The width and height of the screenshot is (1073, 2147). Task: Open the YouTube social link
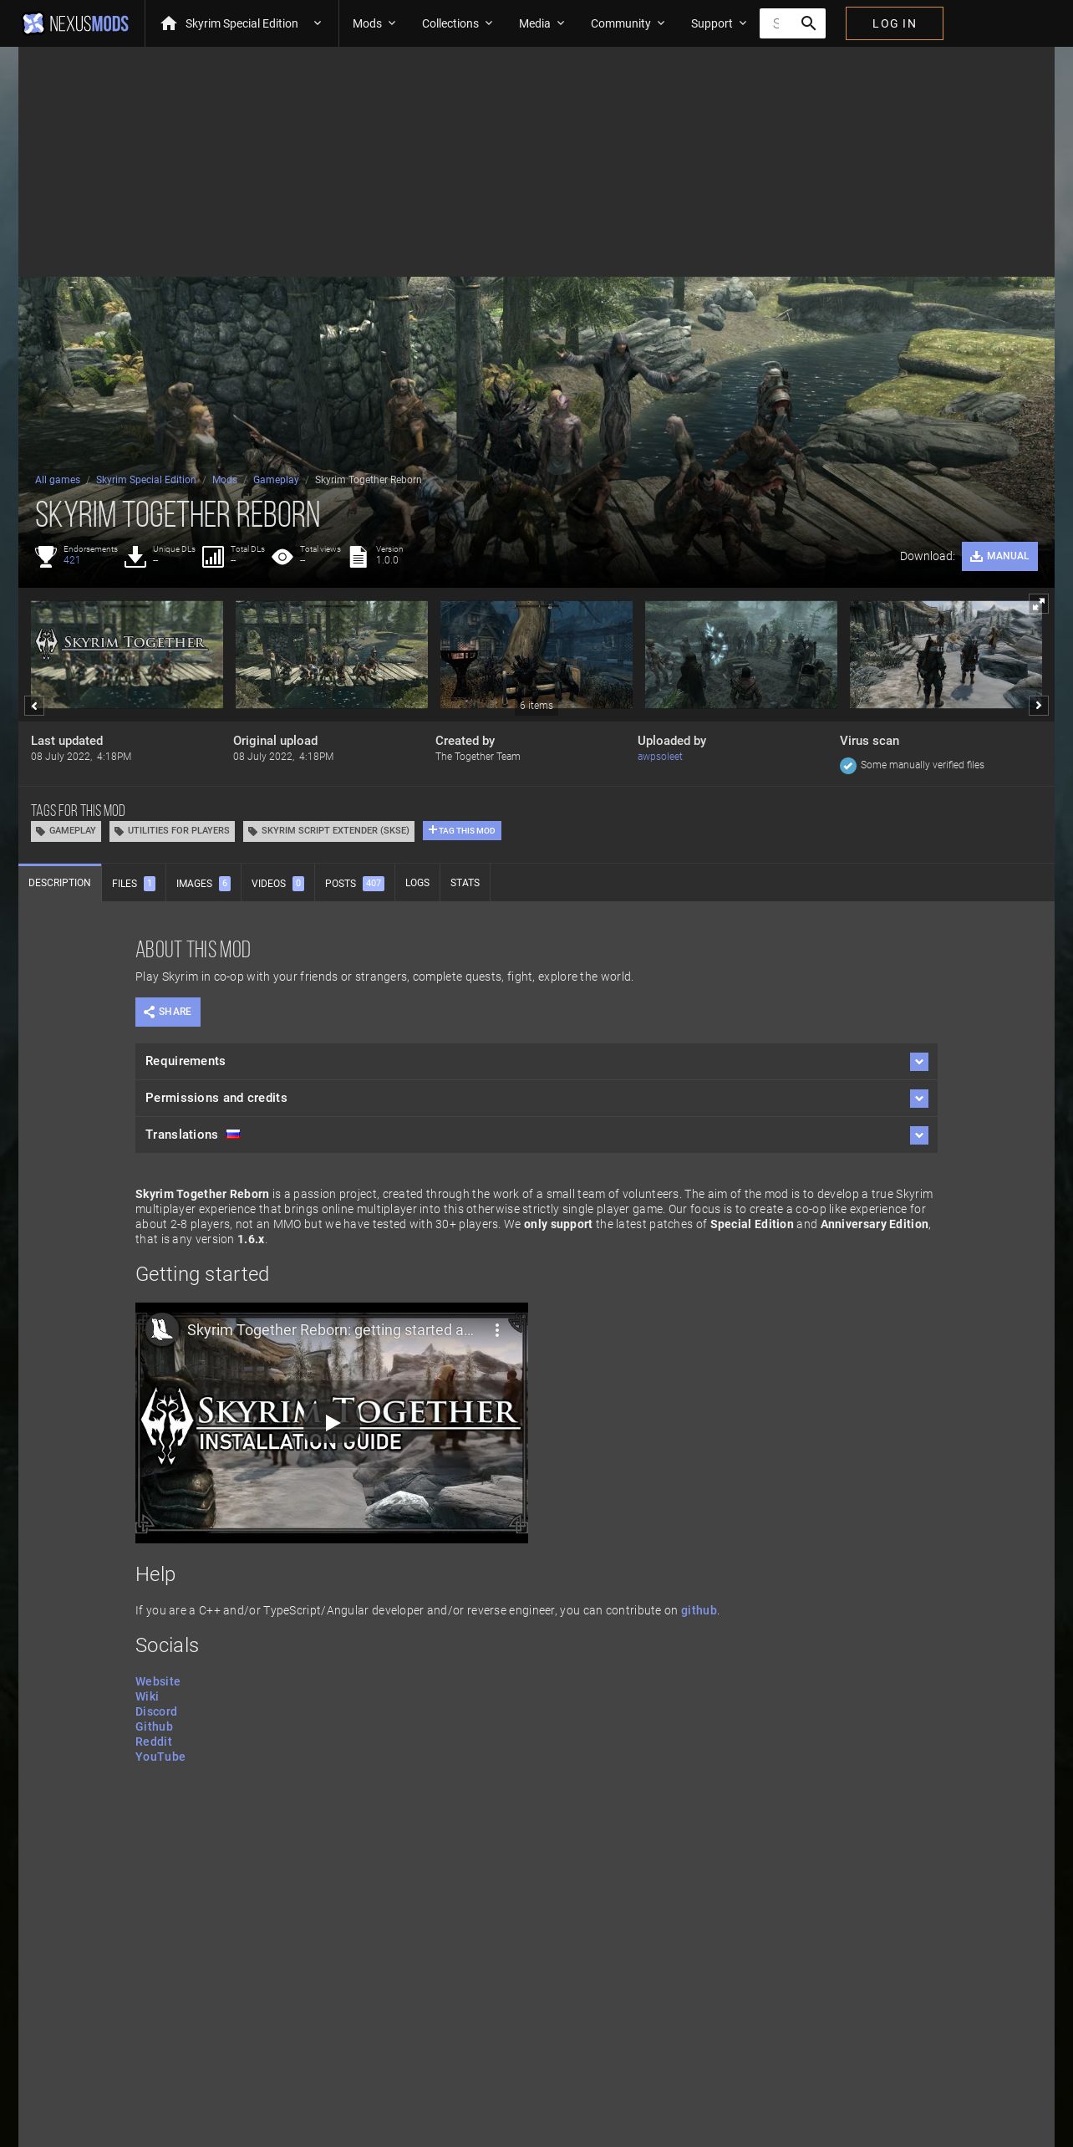tap(160, 1757)
